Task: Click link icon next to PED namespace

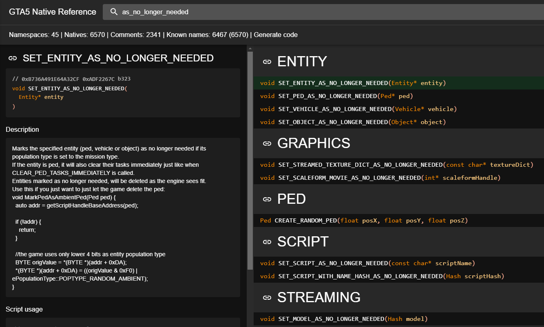Action: coord(267,199)
